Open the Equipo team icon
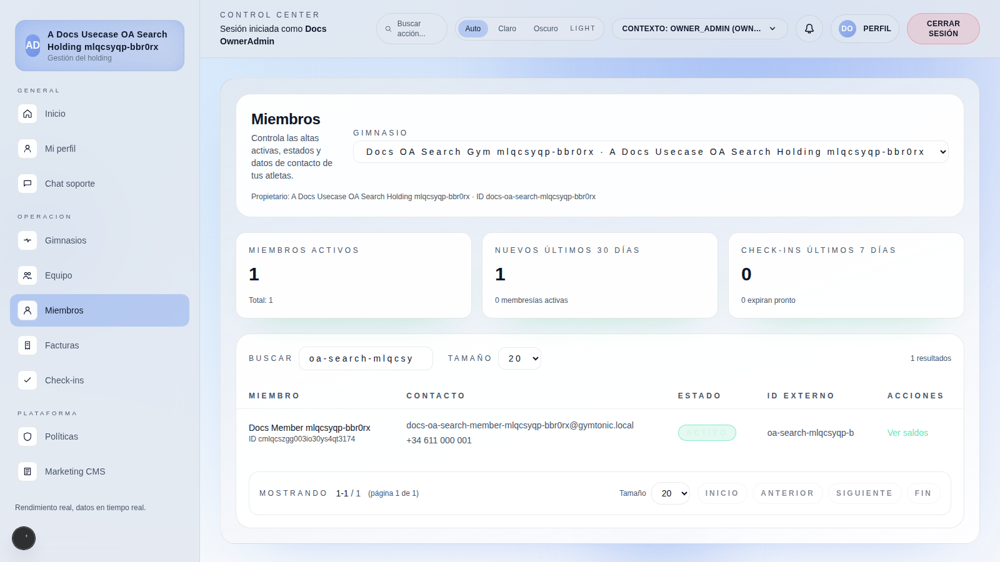The height and width of the screenshot is (562, 1000). pos(27,275)
